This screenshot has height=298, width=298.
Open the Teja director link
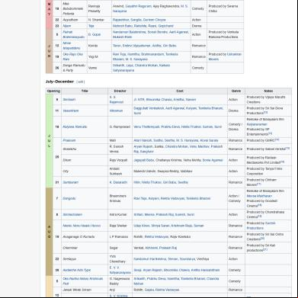pos(91,26)
